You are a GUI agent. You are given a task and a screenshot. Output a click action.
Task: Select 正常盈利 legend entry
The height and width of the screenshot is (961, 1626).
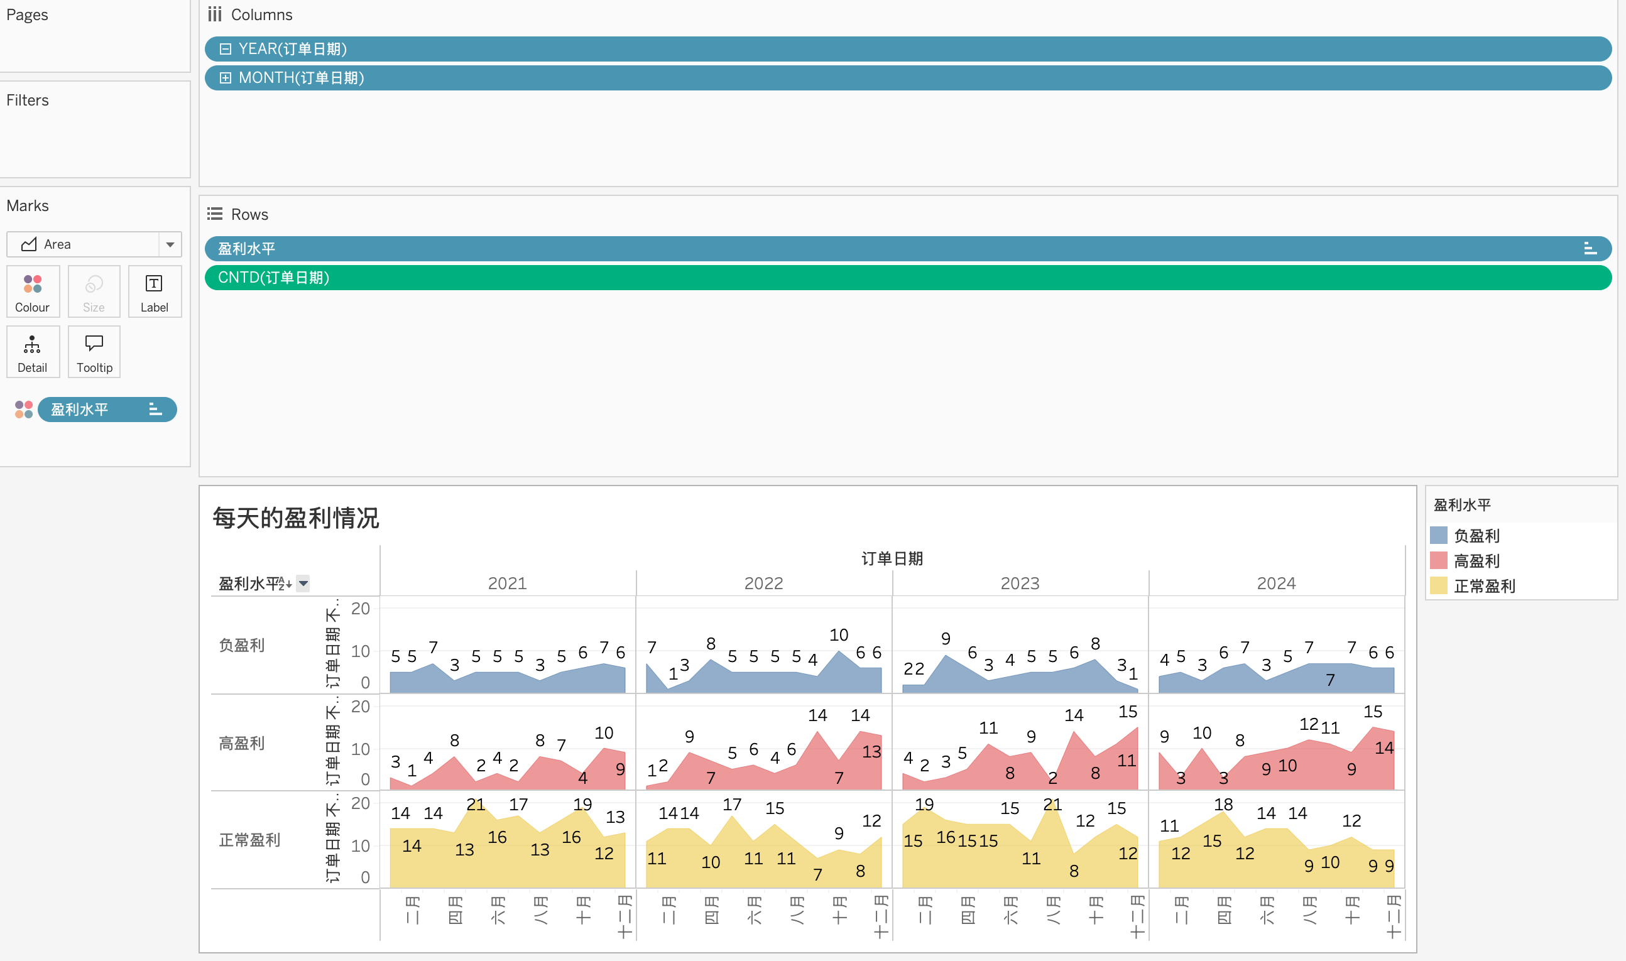click(1483, 586)
